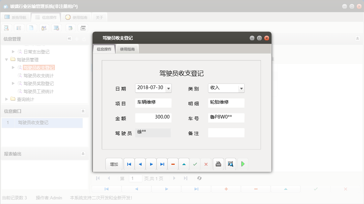Click the new document icon in the toolbar

[x=31, y=28]
